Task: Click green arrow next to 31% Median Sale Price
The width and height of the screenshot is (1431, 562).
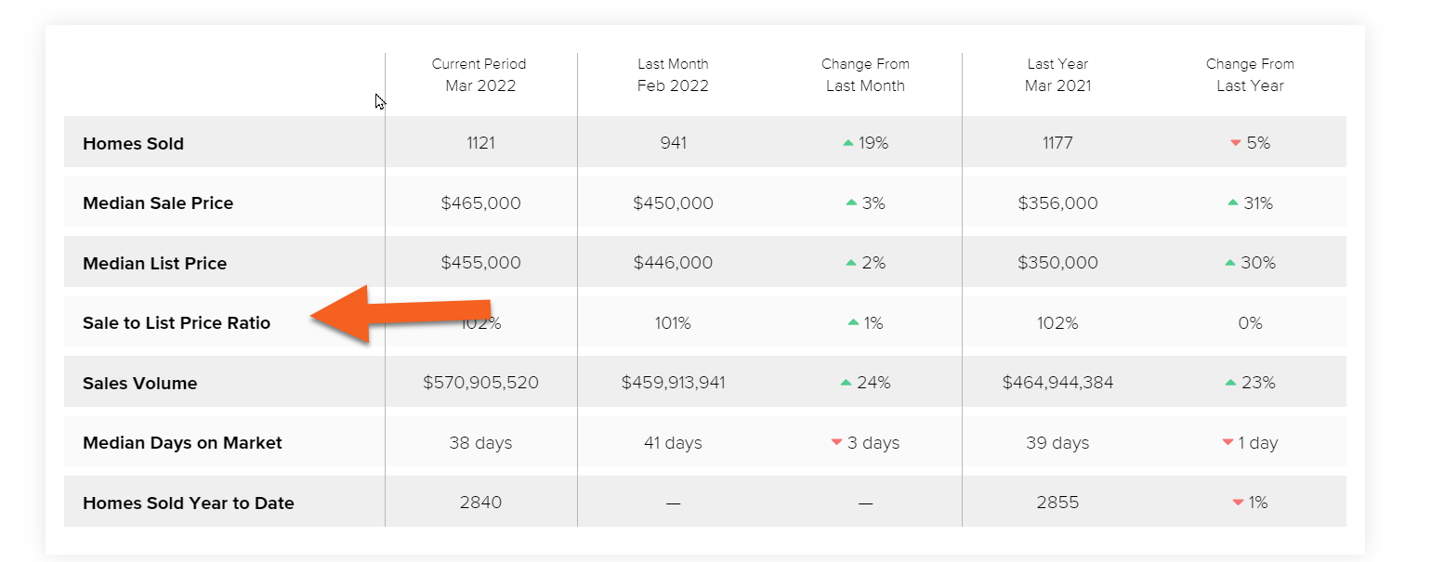Action: [x=1232, y=203]
